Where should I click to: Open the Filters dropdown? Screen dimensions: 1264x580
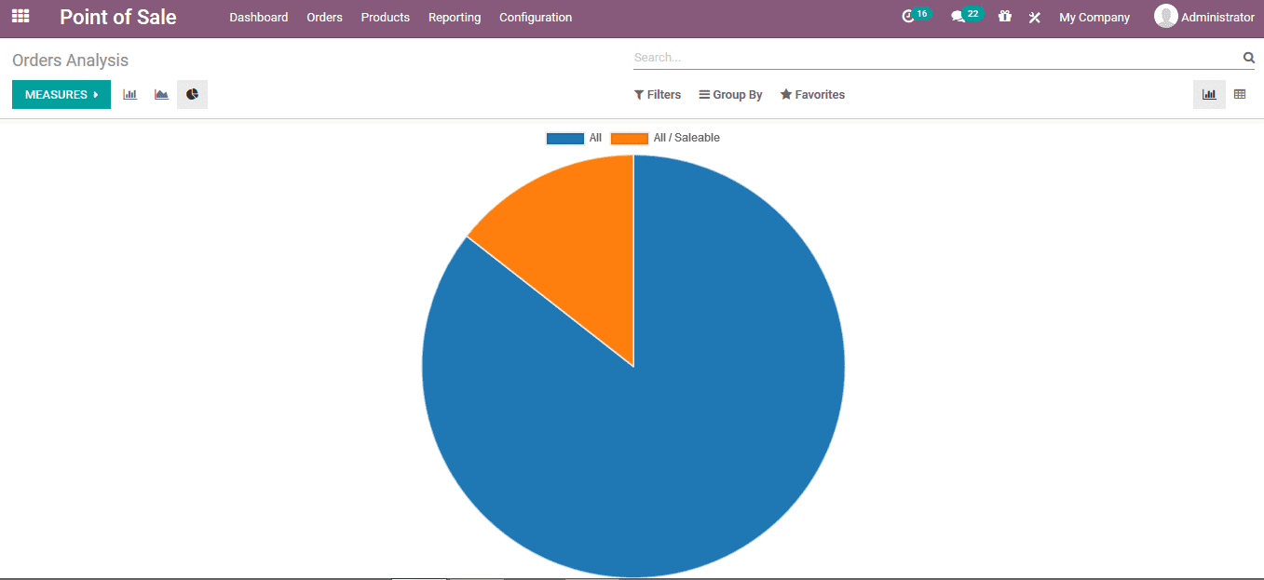coord(658,95)
